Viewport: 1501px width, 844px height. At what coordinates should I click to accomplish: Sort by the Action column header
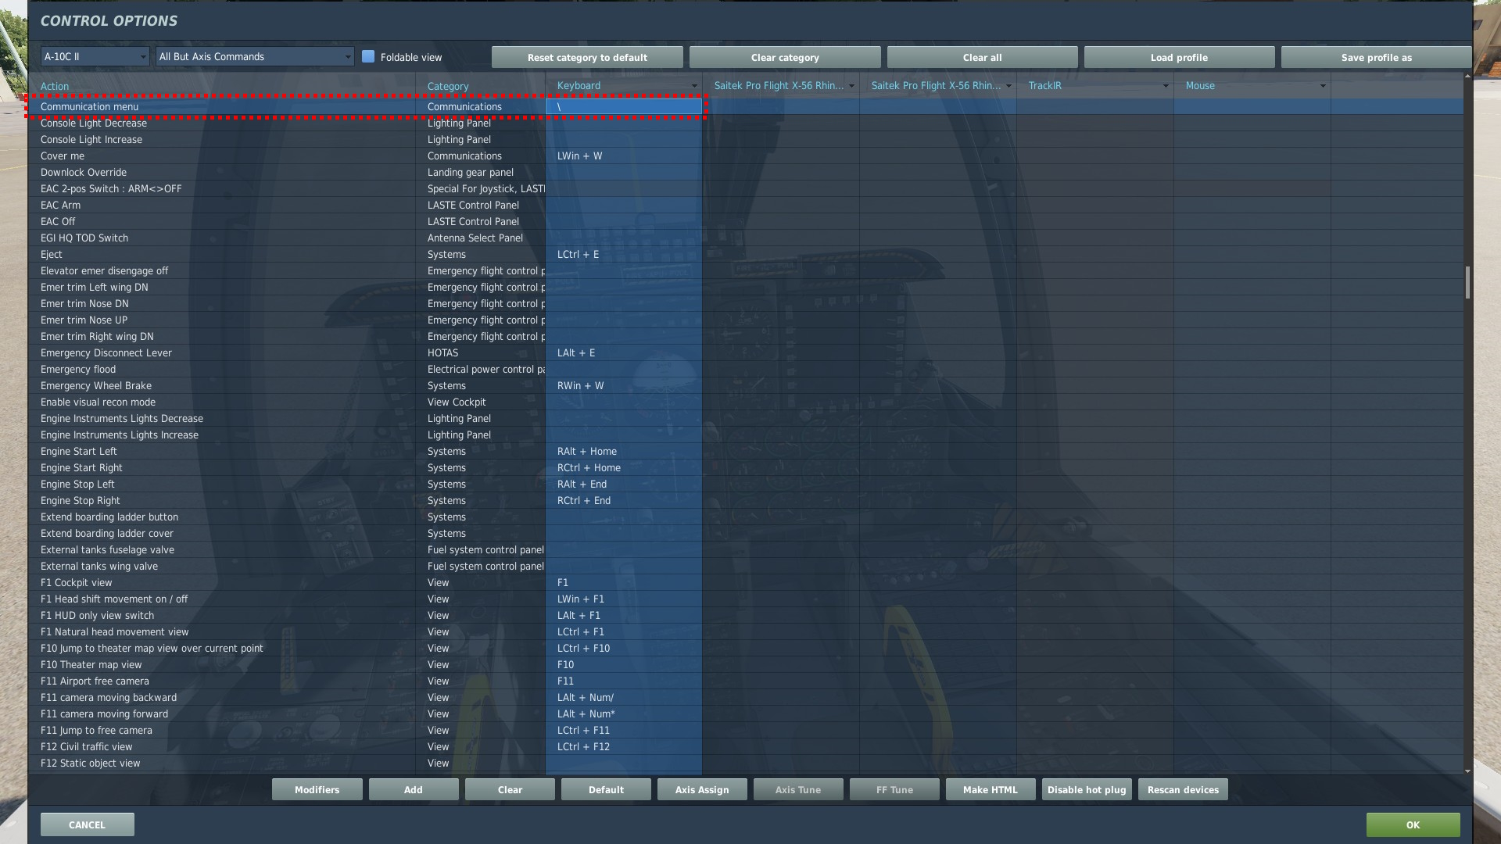tap(55, 86)
